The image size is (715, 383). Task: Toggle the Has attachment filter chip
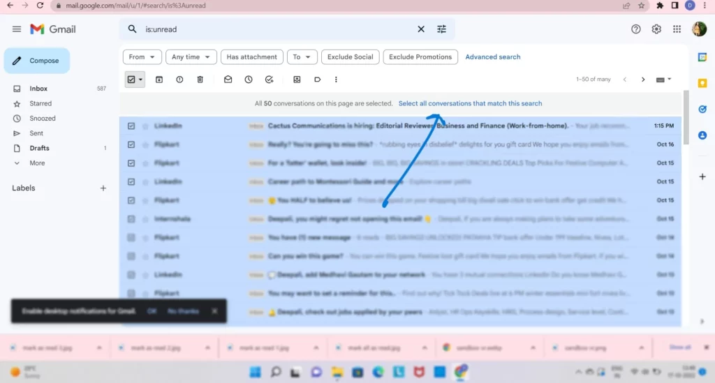[251, 57]
